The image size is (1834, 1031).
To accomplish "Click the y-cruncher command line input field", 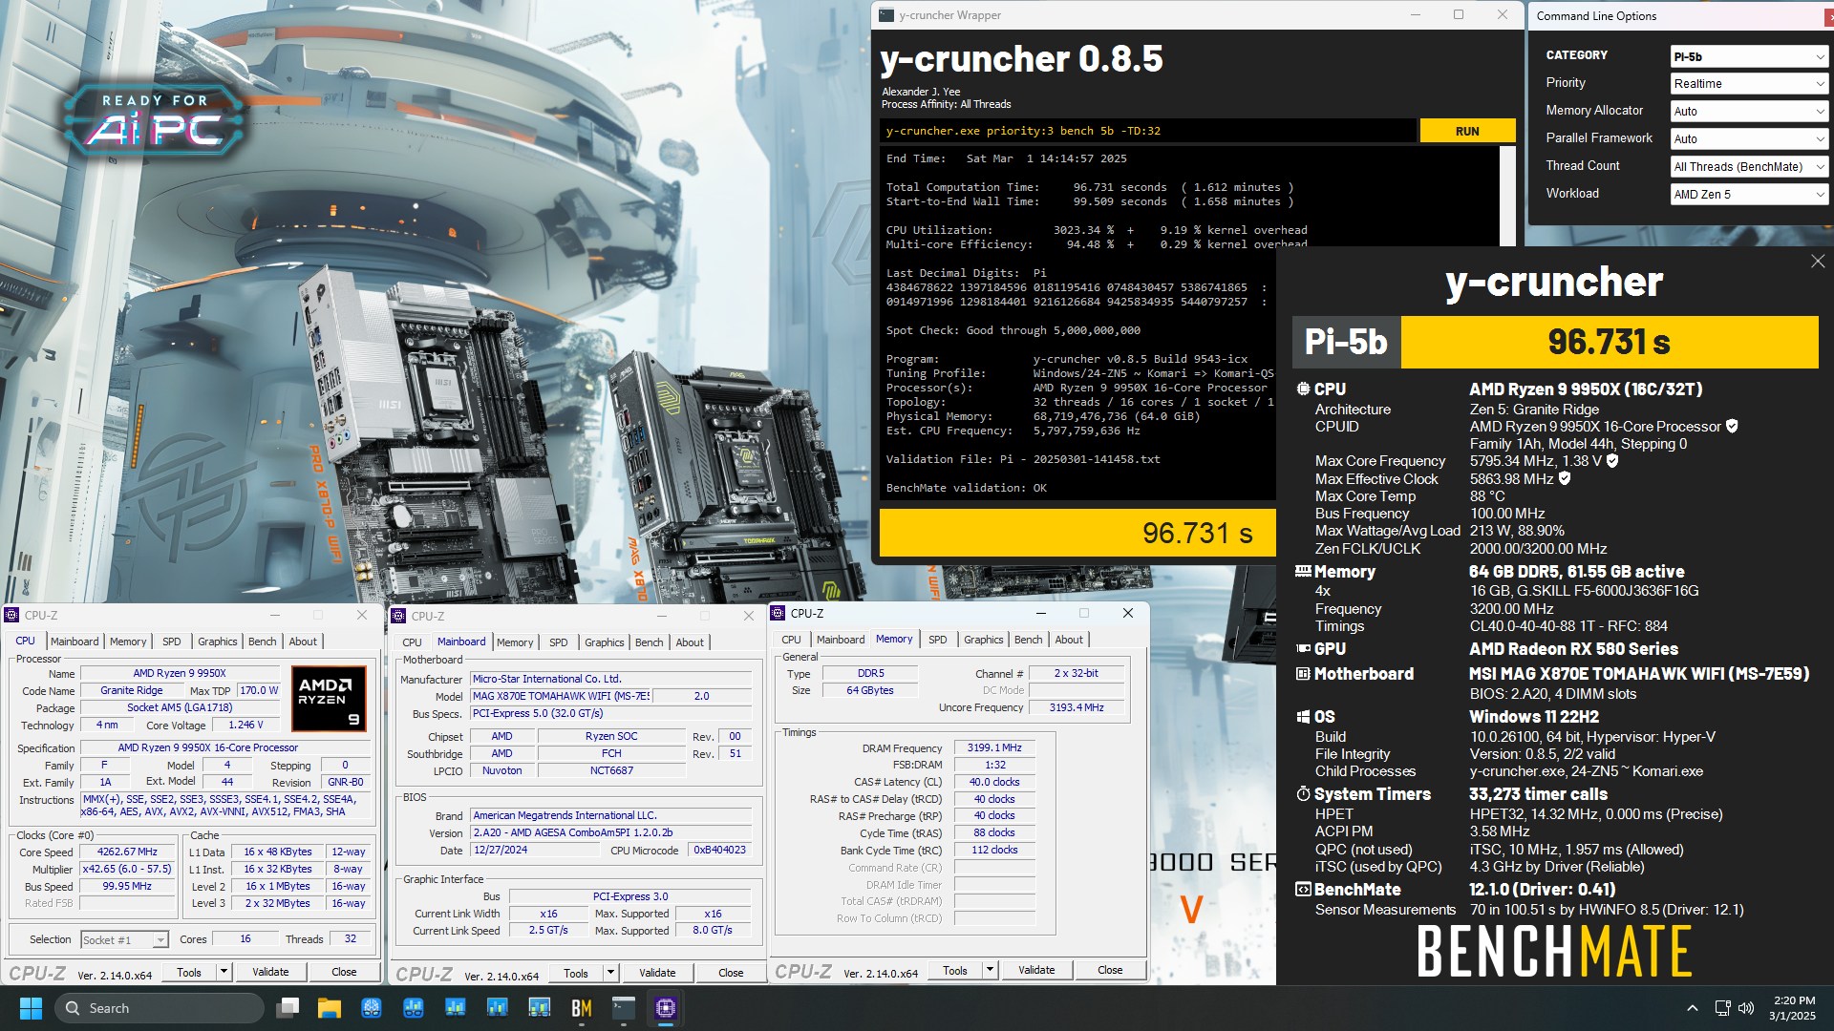I will (1147, 131).
